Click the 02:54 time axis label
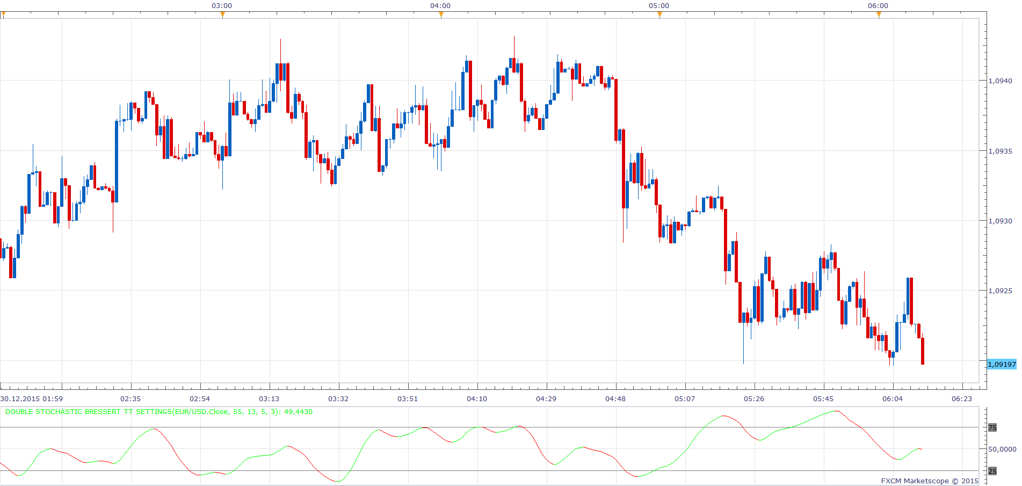Image resolution: width=1022 pixels, height=486 pixels. pos(200,398)
